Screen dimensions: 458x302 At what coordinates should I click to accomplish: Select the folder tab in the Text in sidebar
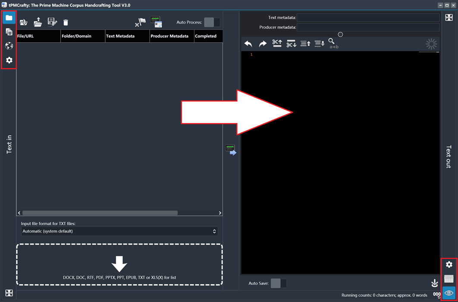9,18
